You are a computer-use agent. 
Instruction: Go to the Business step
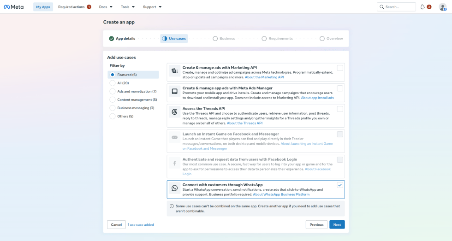224,39
